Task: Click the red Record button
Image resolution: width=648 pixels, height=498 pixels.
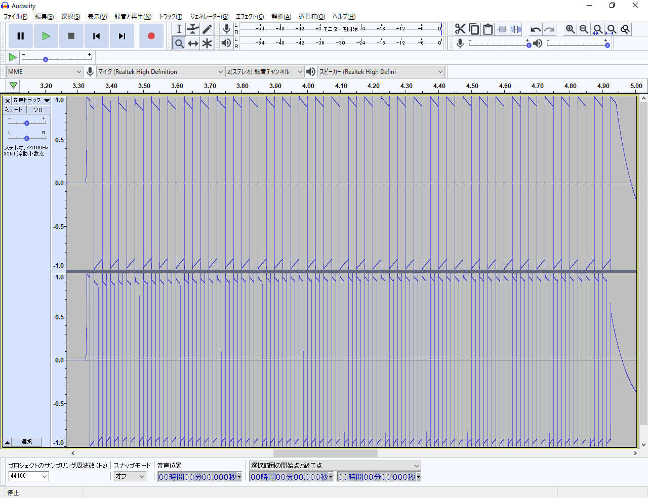Action: point(151,36)
